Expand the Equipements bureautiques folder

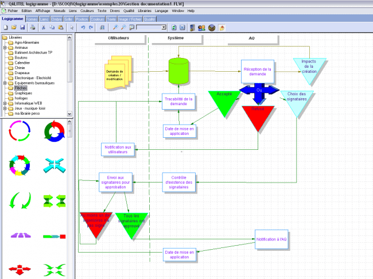pos(5,83)
